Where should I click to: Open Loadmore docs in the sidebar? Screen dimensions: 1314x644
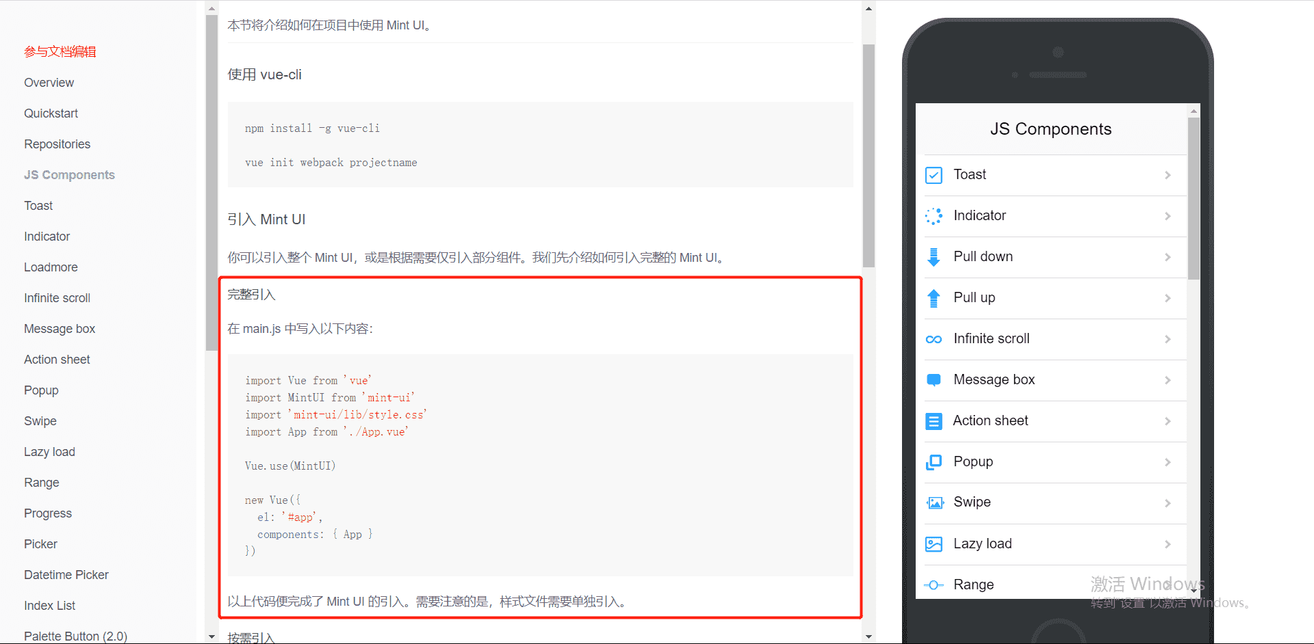point(51,267)
